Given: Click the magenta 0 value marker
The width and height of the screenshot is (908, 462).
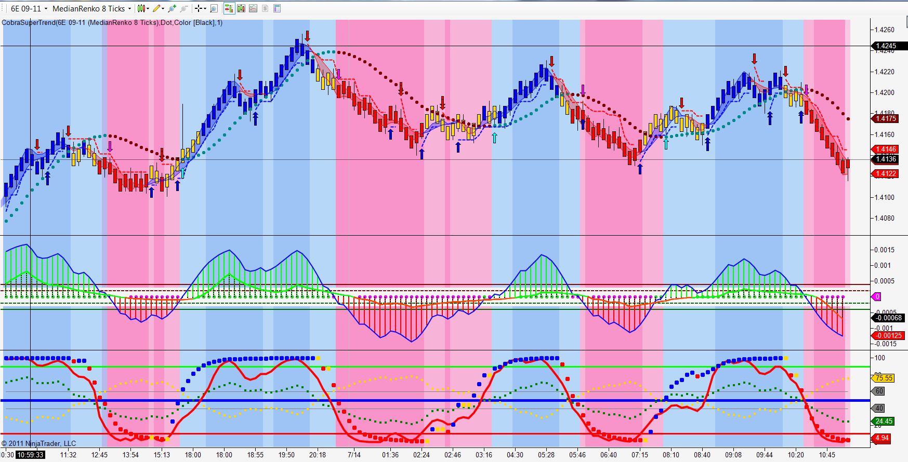Looking at the screenshot, I should (877, 296).
